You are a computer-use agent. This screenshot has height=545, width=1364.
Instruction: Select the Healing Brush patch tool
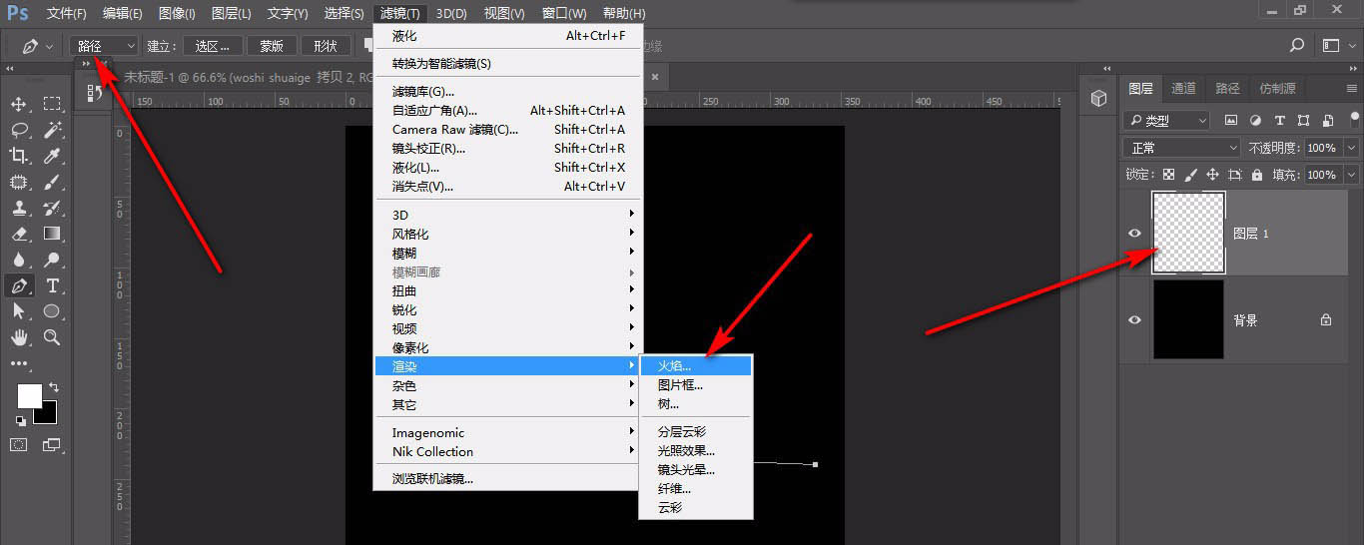(x=18, y=182)
